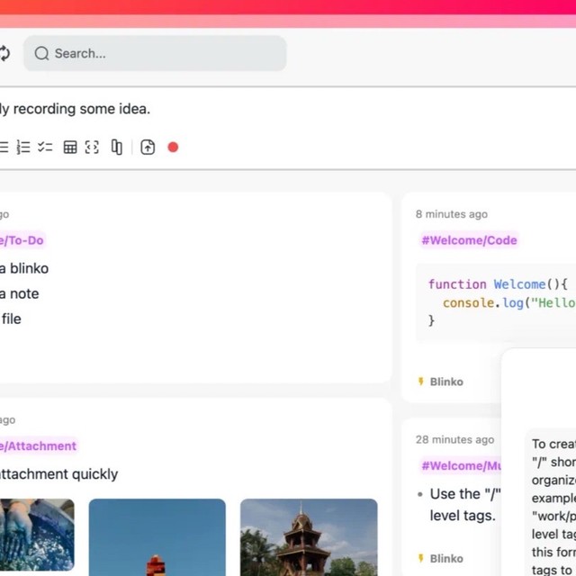Click the lightning icon beside upper Blinko
The image size is (576, 576).
point(421,382)
